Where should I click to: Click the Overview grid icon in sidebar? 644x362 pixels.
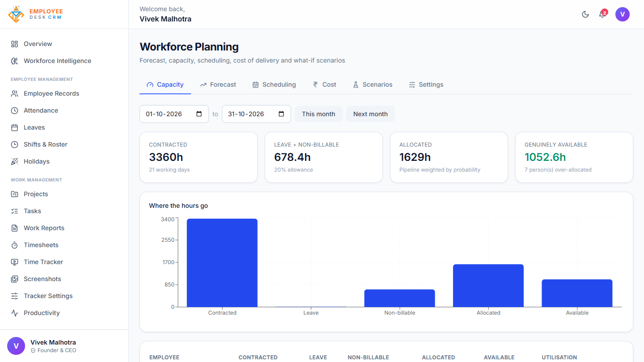15,44
